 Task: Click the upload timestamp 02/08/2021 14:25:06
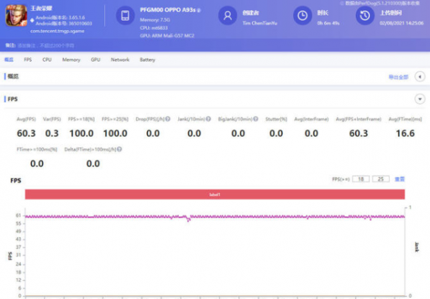point(402,23)
